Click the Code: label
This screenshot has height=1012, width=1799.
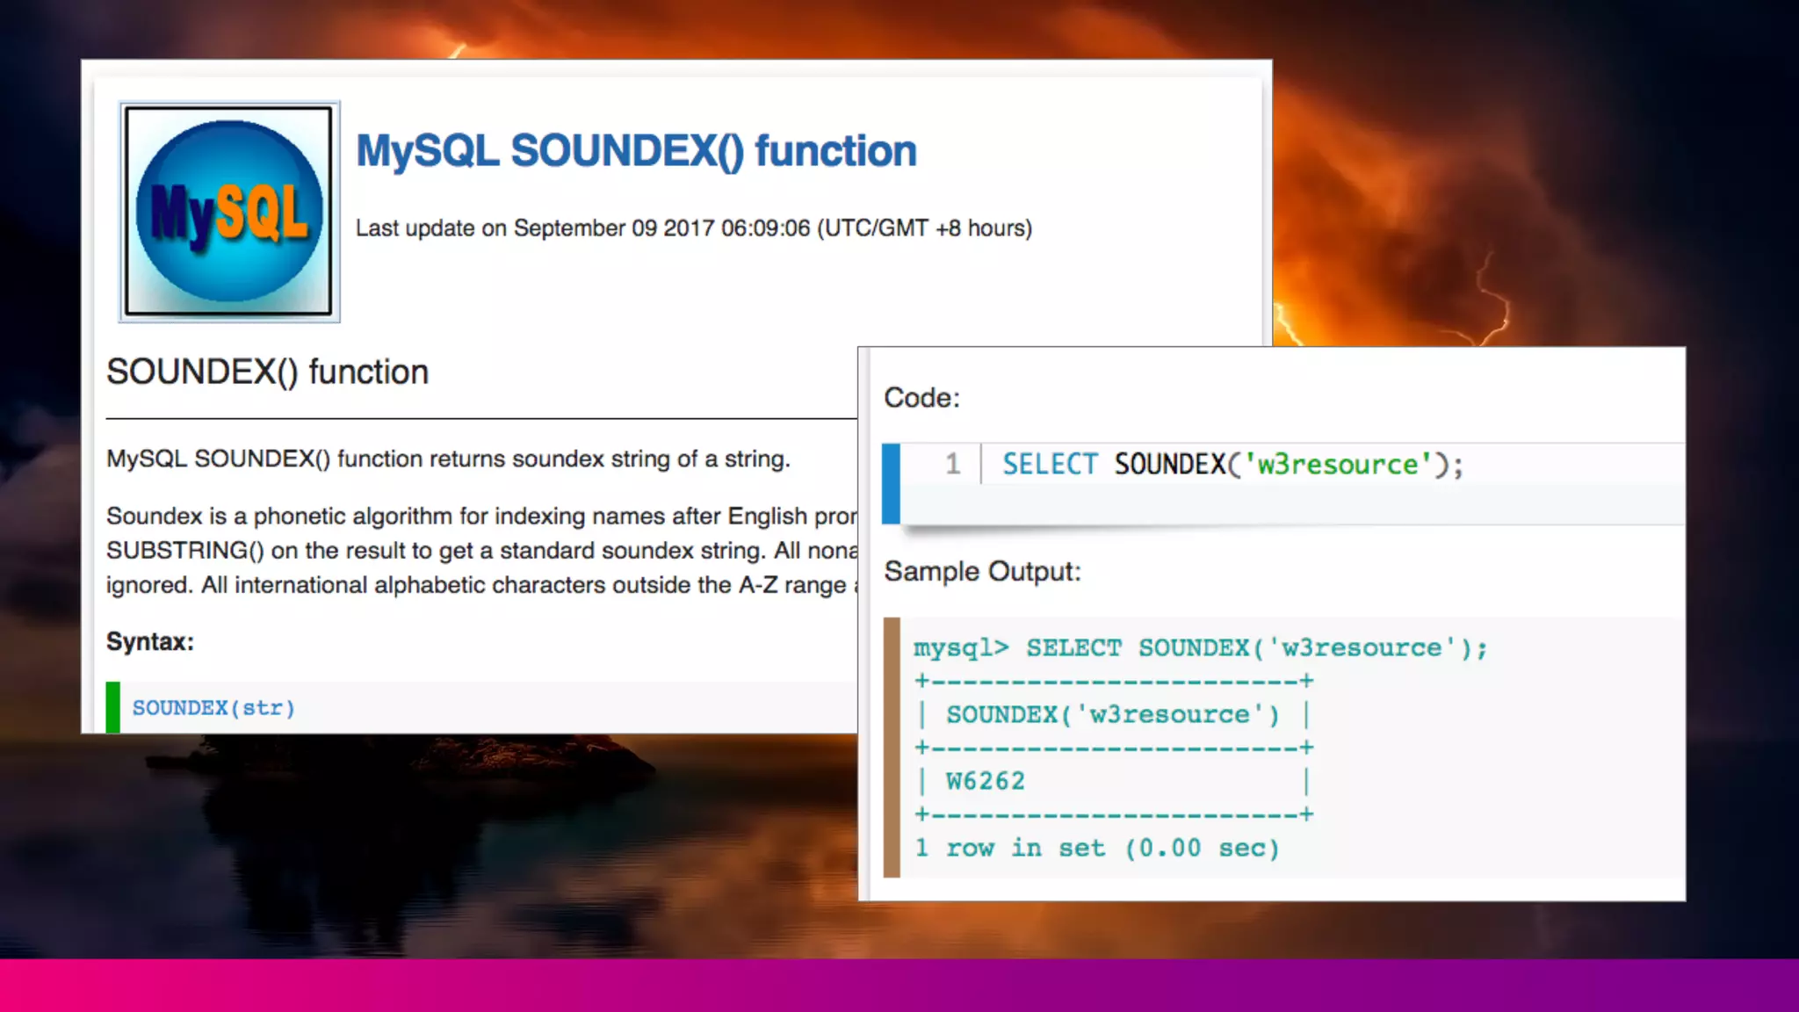[921, 398]
